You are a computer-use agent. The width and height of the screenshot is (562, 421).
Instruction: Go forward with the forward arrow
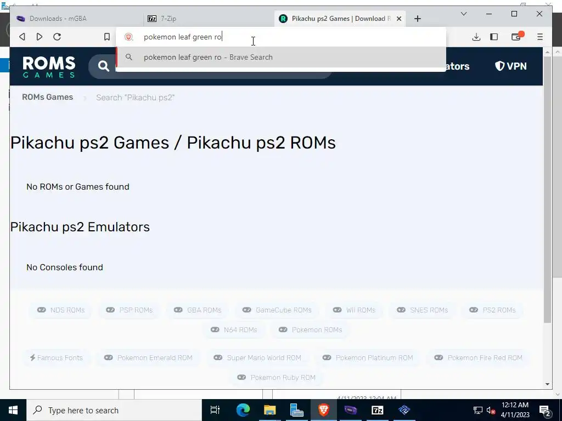40,37
